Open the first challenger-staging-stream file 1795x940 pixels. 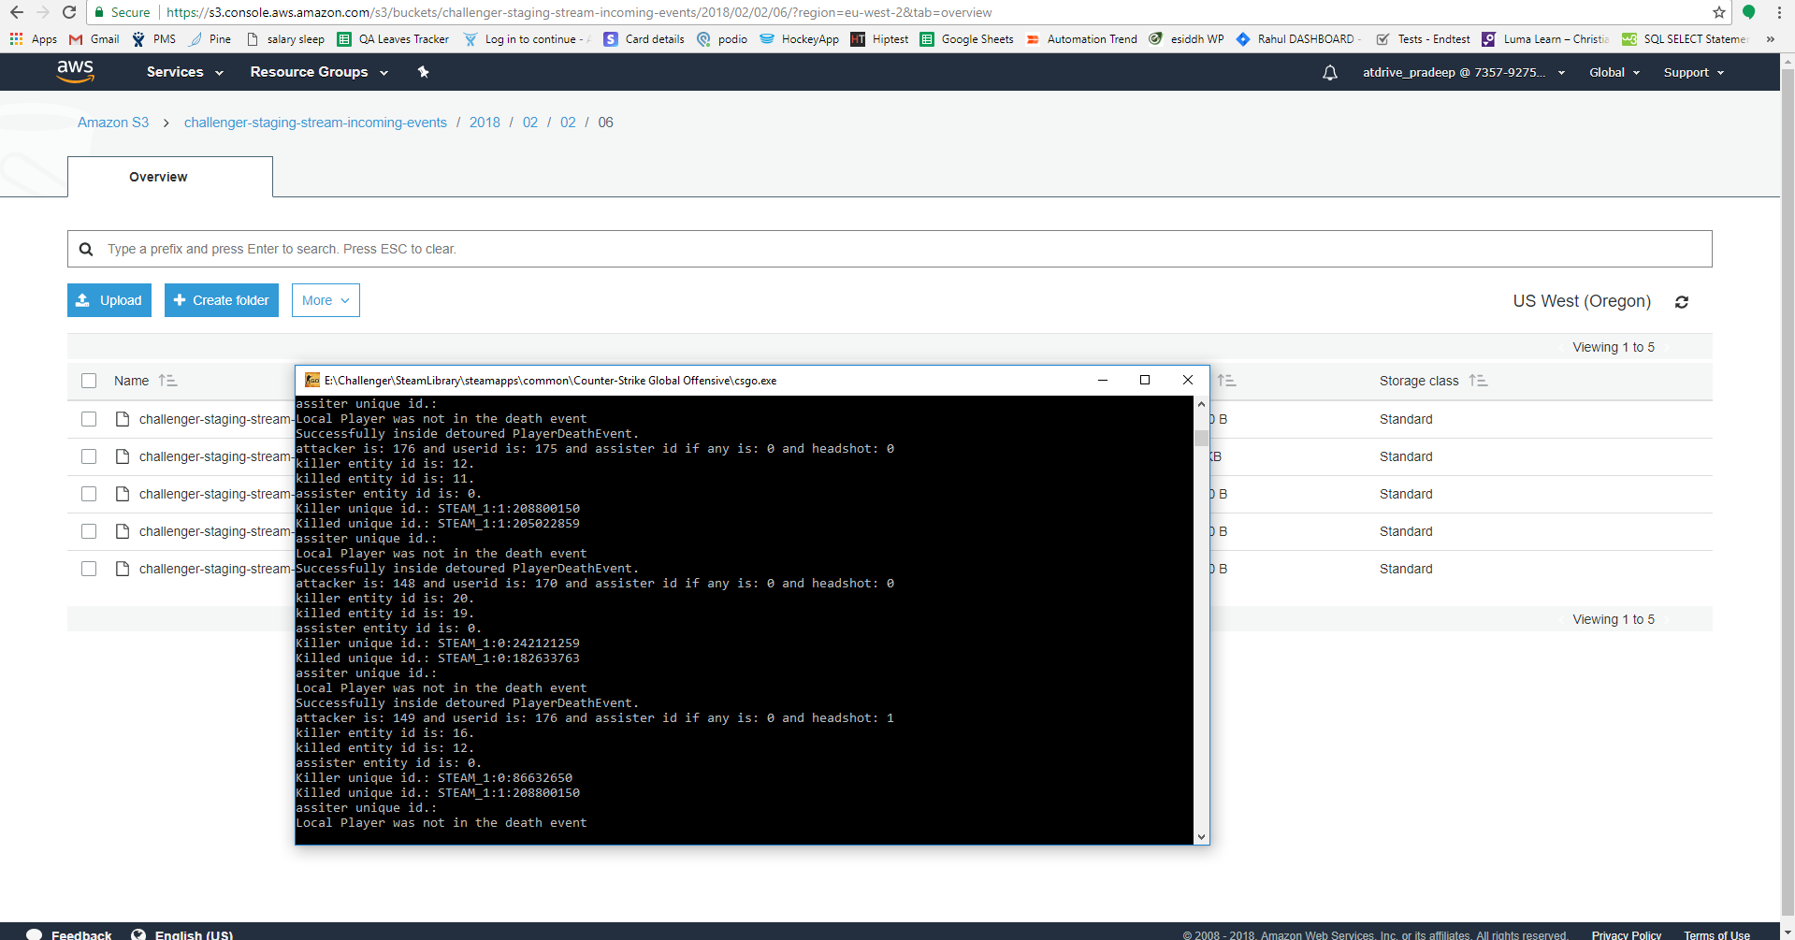(x=215, y=419)
